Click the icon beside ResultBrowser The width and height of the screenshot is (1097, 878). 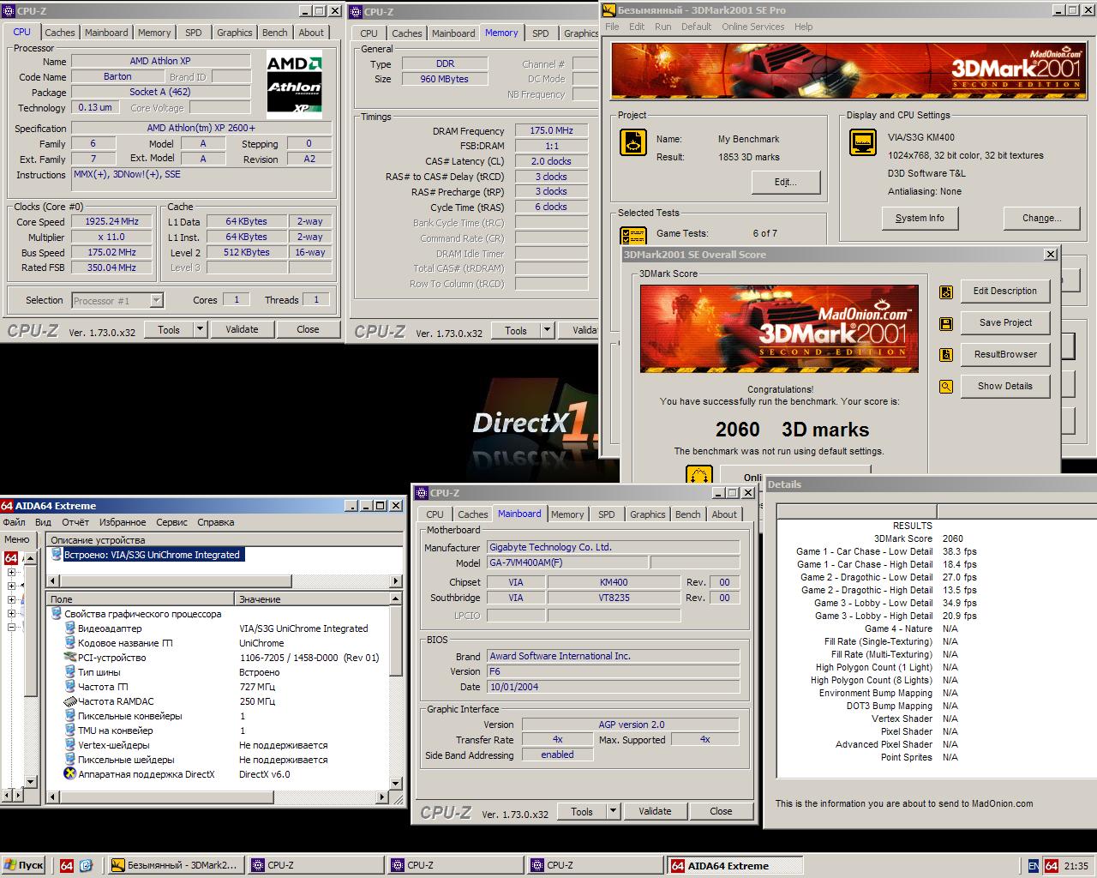point(946,355)
